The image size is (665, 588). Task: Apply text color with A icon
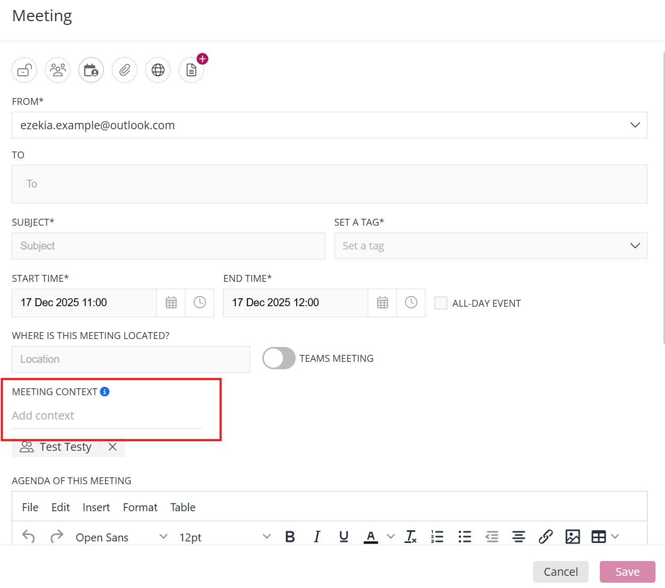coord(371,537)
